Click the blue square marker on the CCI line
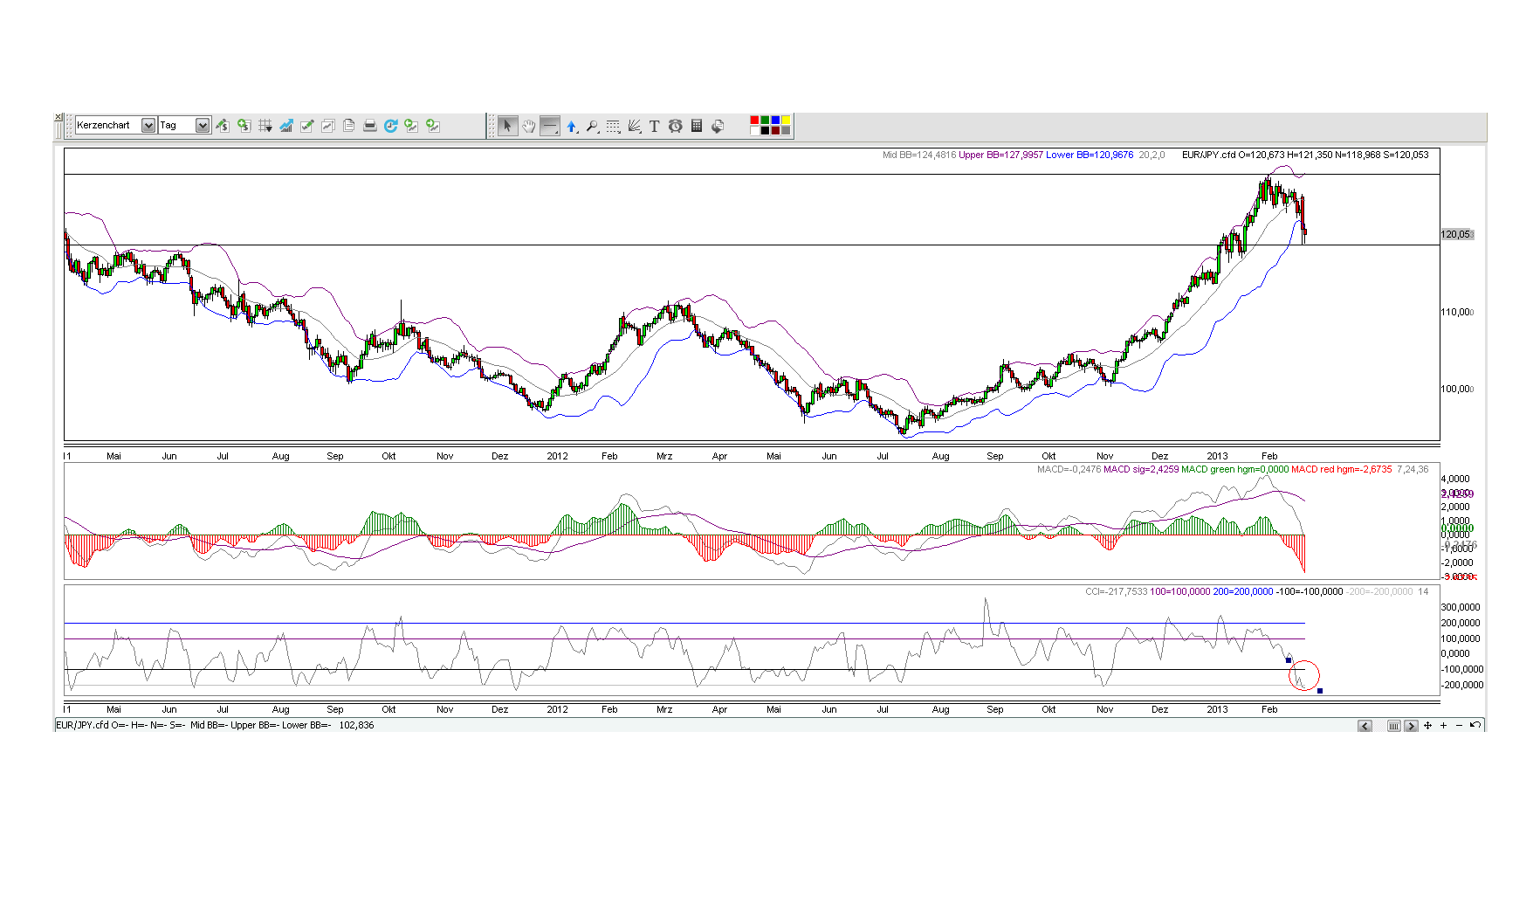The image size is (1540, 911). (1289, 659)
